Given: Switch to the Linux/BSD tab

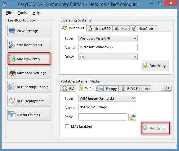Looking at the screenshot, I should 100,29.
